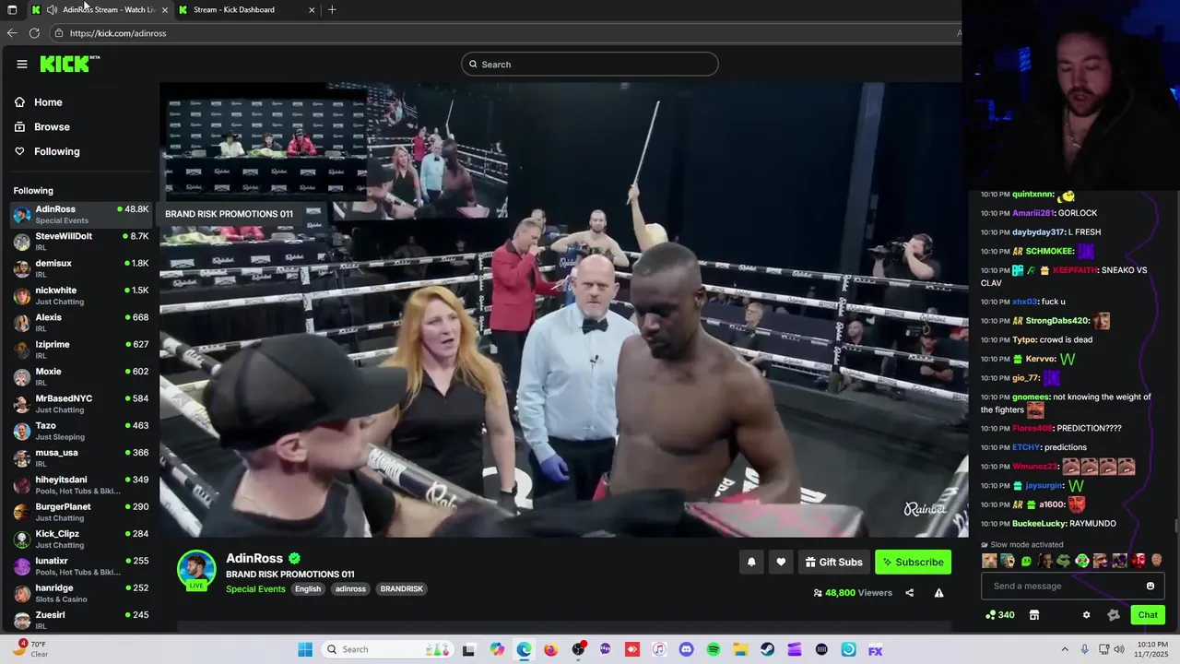This screenshot has width=1180, height=664.
Task: Open Tazo channel in Following list
Action: [x=80, y=431]
